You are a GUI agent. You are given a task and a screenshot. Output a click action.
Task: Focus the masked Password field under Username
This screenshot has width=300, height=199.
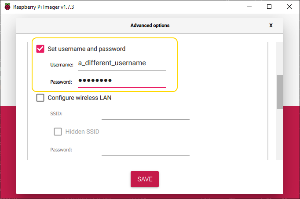pyautogui.click(x=121, y=81)
